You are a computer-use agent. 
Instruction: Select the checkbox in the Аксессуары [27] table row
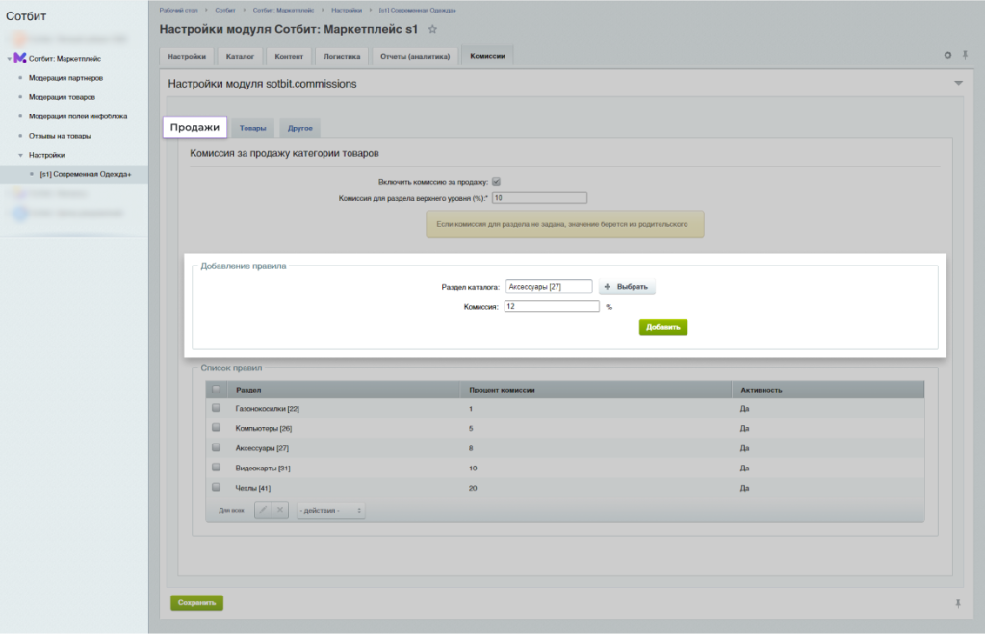click(x=216, y=447)
